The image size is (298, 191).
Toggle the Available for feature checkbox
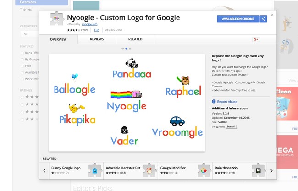22,72
